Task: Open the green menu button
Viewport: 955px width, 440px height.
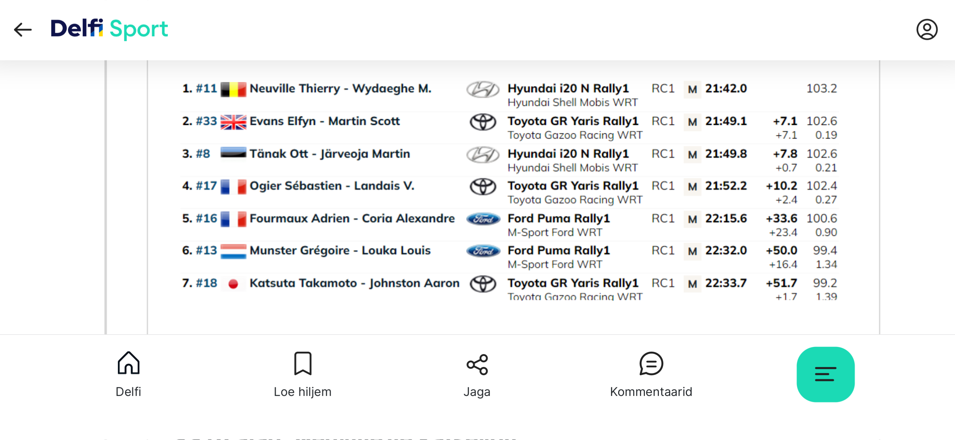Action: tap(826, 374)
